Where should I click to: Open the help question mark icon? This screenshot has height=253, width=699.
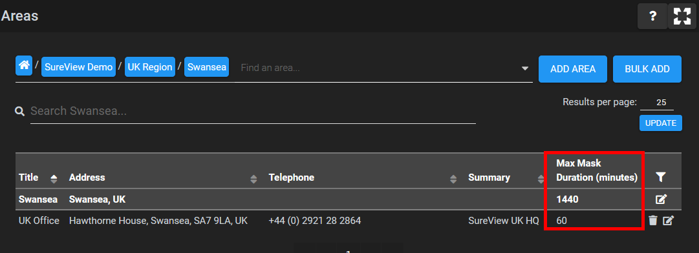(x=652, y=16)
